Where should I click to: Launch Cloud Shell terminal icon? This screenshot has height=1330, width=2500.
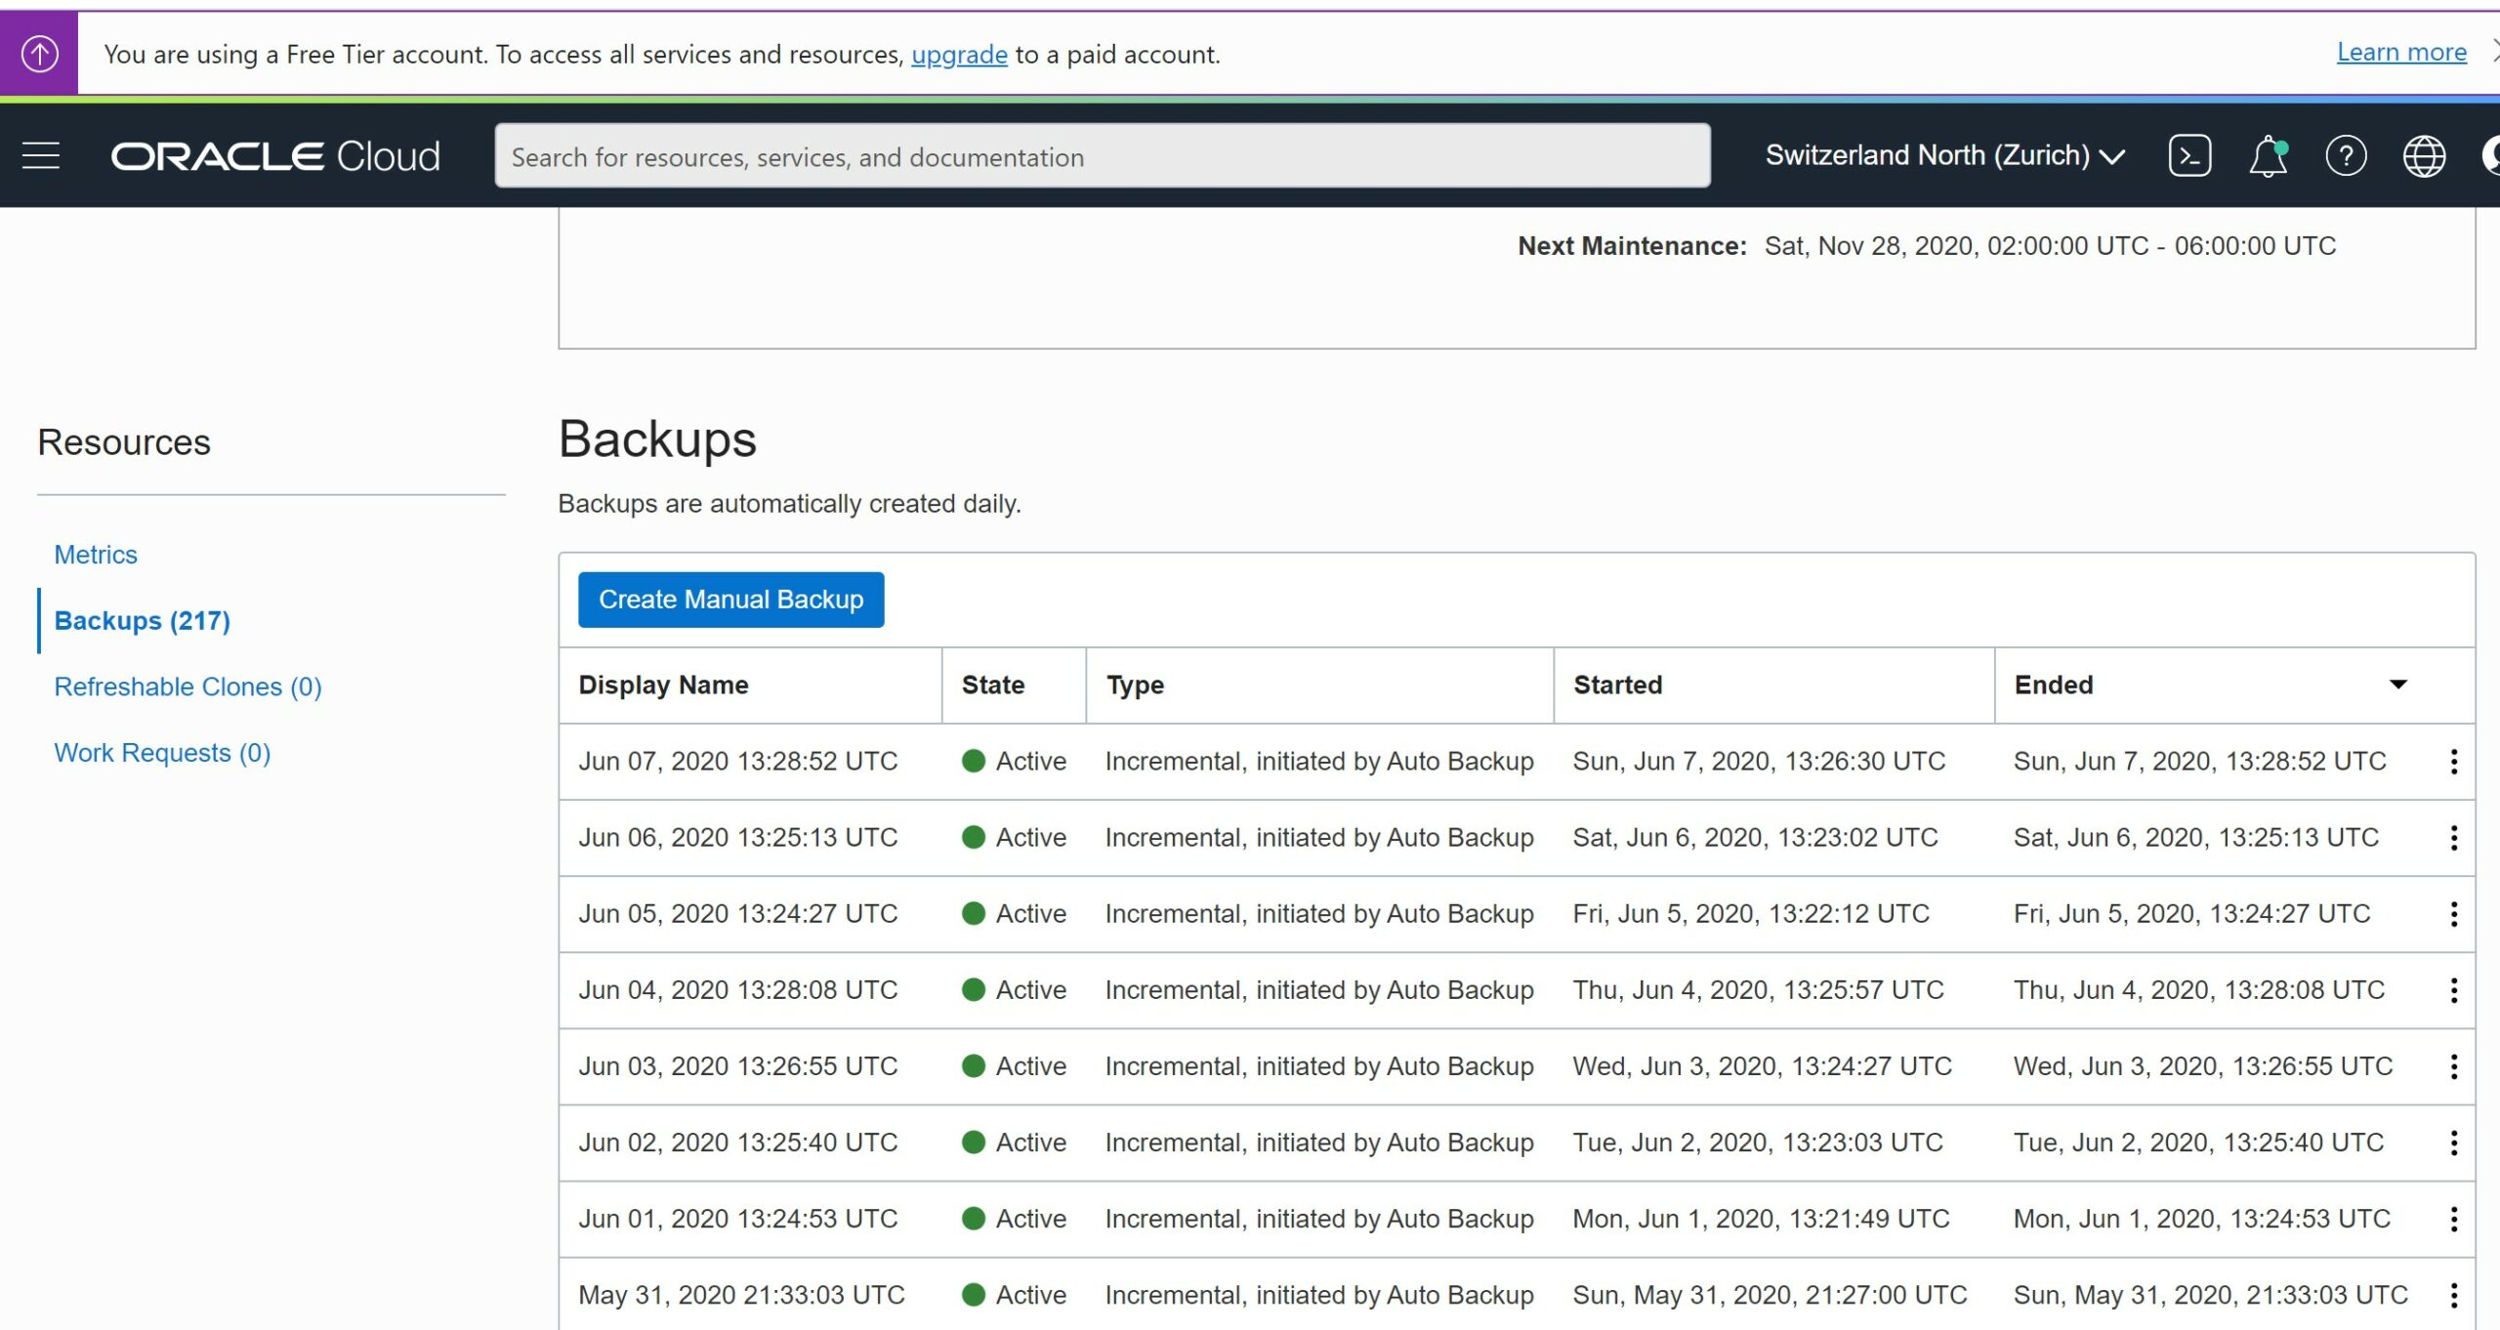[x=2189, y=156]
